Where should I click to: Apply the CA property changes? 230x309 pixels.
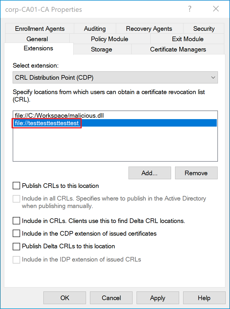pyautogui.click(x=158, y=298)
